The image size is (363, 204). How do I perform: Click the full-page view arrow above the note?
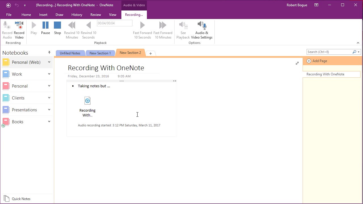point(297,63)
